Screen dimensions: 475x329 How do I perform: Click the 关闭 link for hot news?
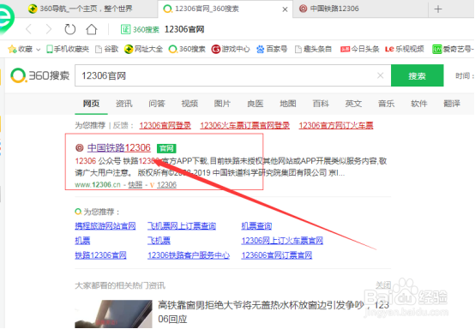coord(383,285)
